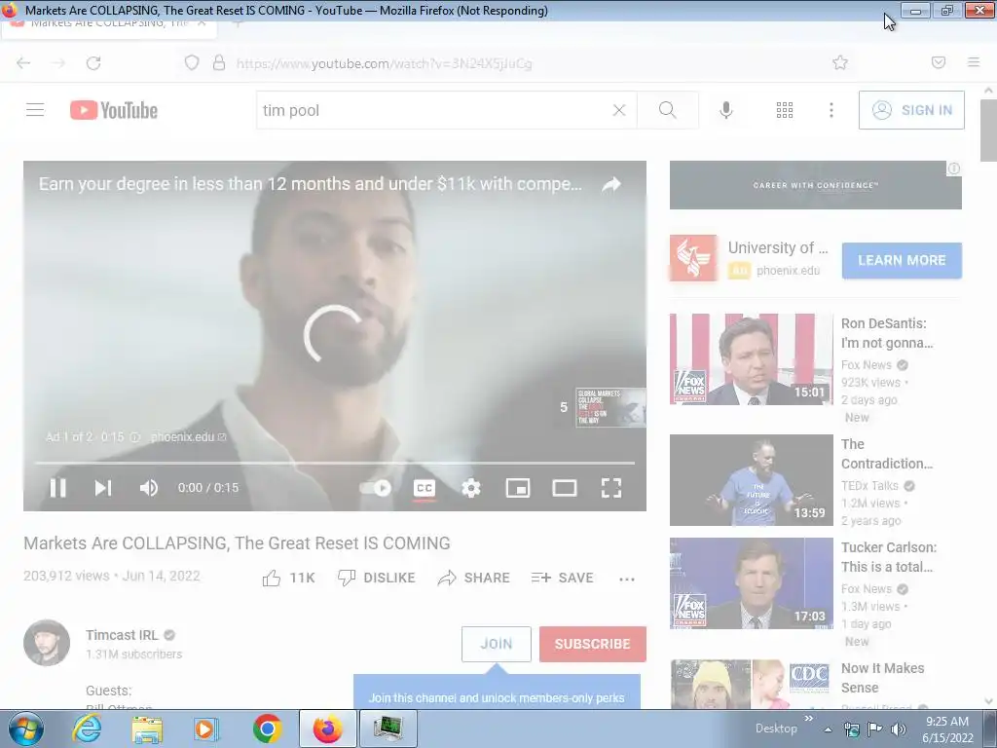Open player settings gear
997x748 pixels.
[471, 488]
